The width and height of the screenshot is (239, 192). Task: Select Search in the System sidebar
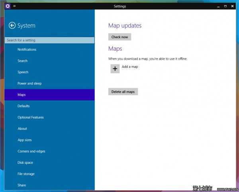pos(49,61)
